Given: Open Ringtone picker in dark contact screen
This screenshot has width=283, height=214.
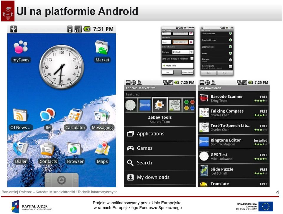Looking at the screenshot, I should (230, 60).
